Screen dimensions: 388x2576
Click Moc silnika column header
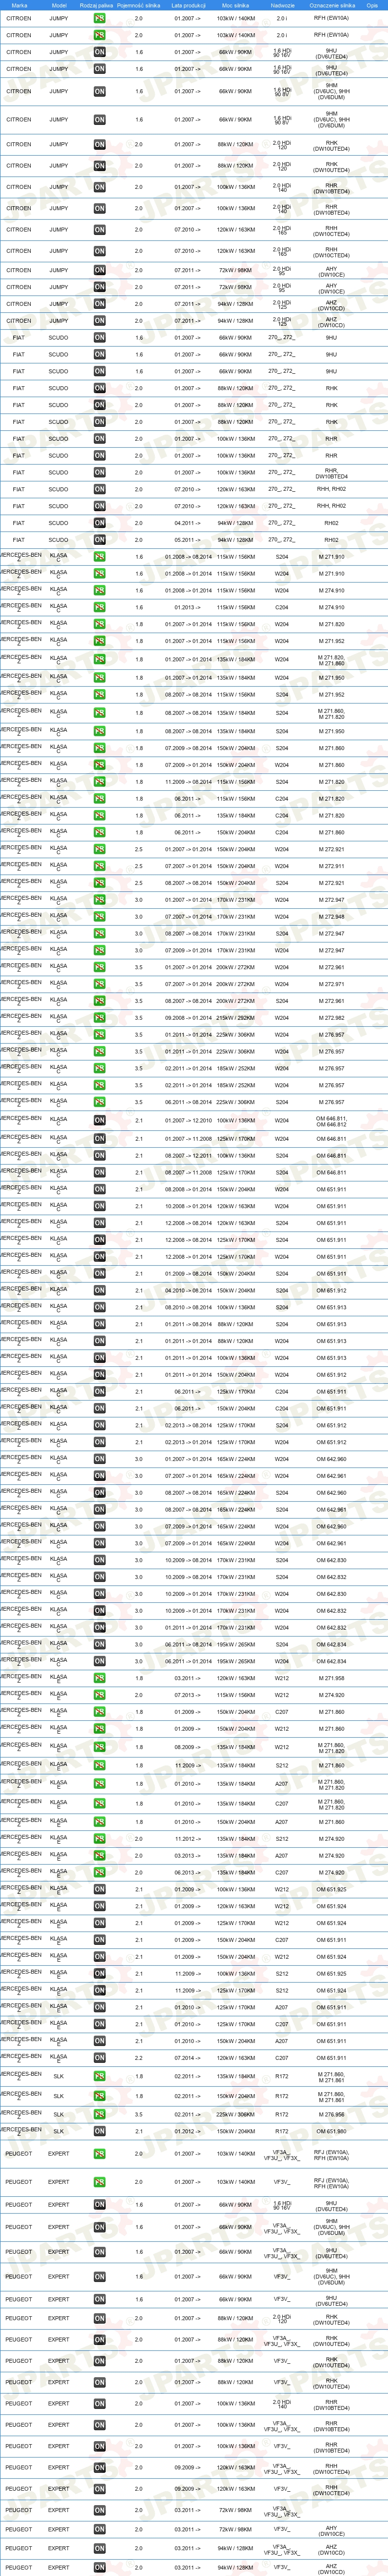point(236,5)
